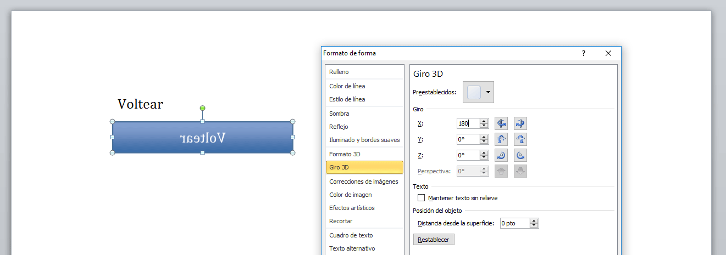Viewport: 726px width, 255px height.
Task: Open the Preestablecidos presets dropdown
Action: [x=487, y=92]
